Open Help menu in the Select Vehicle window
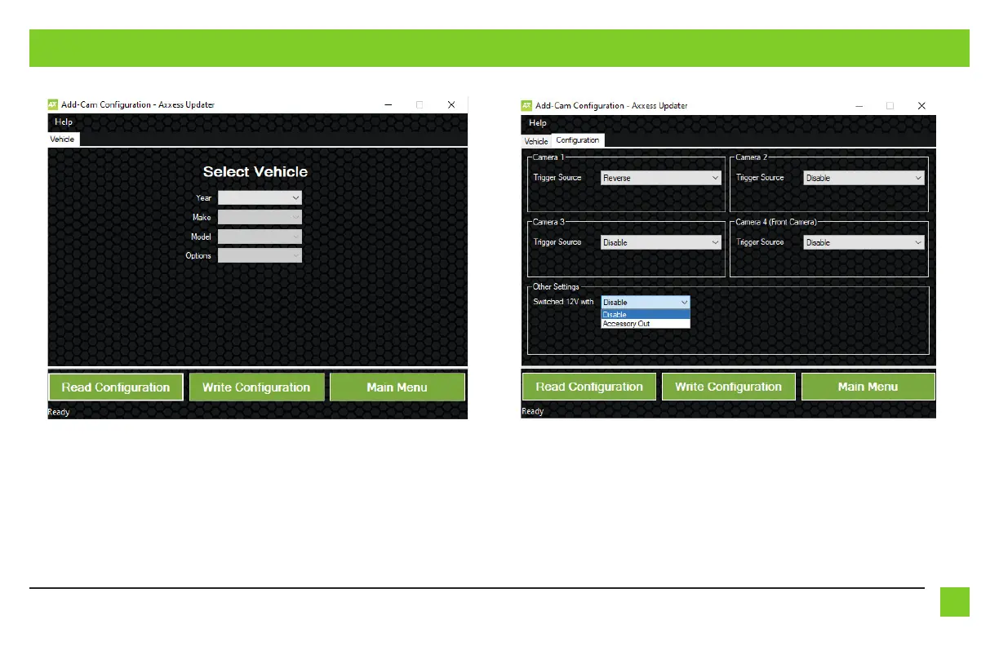 tap(63, 122)
